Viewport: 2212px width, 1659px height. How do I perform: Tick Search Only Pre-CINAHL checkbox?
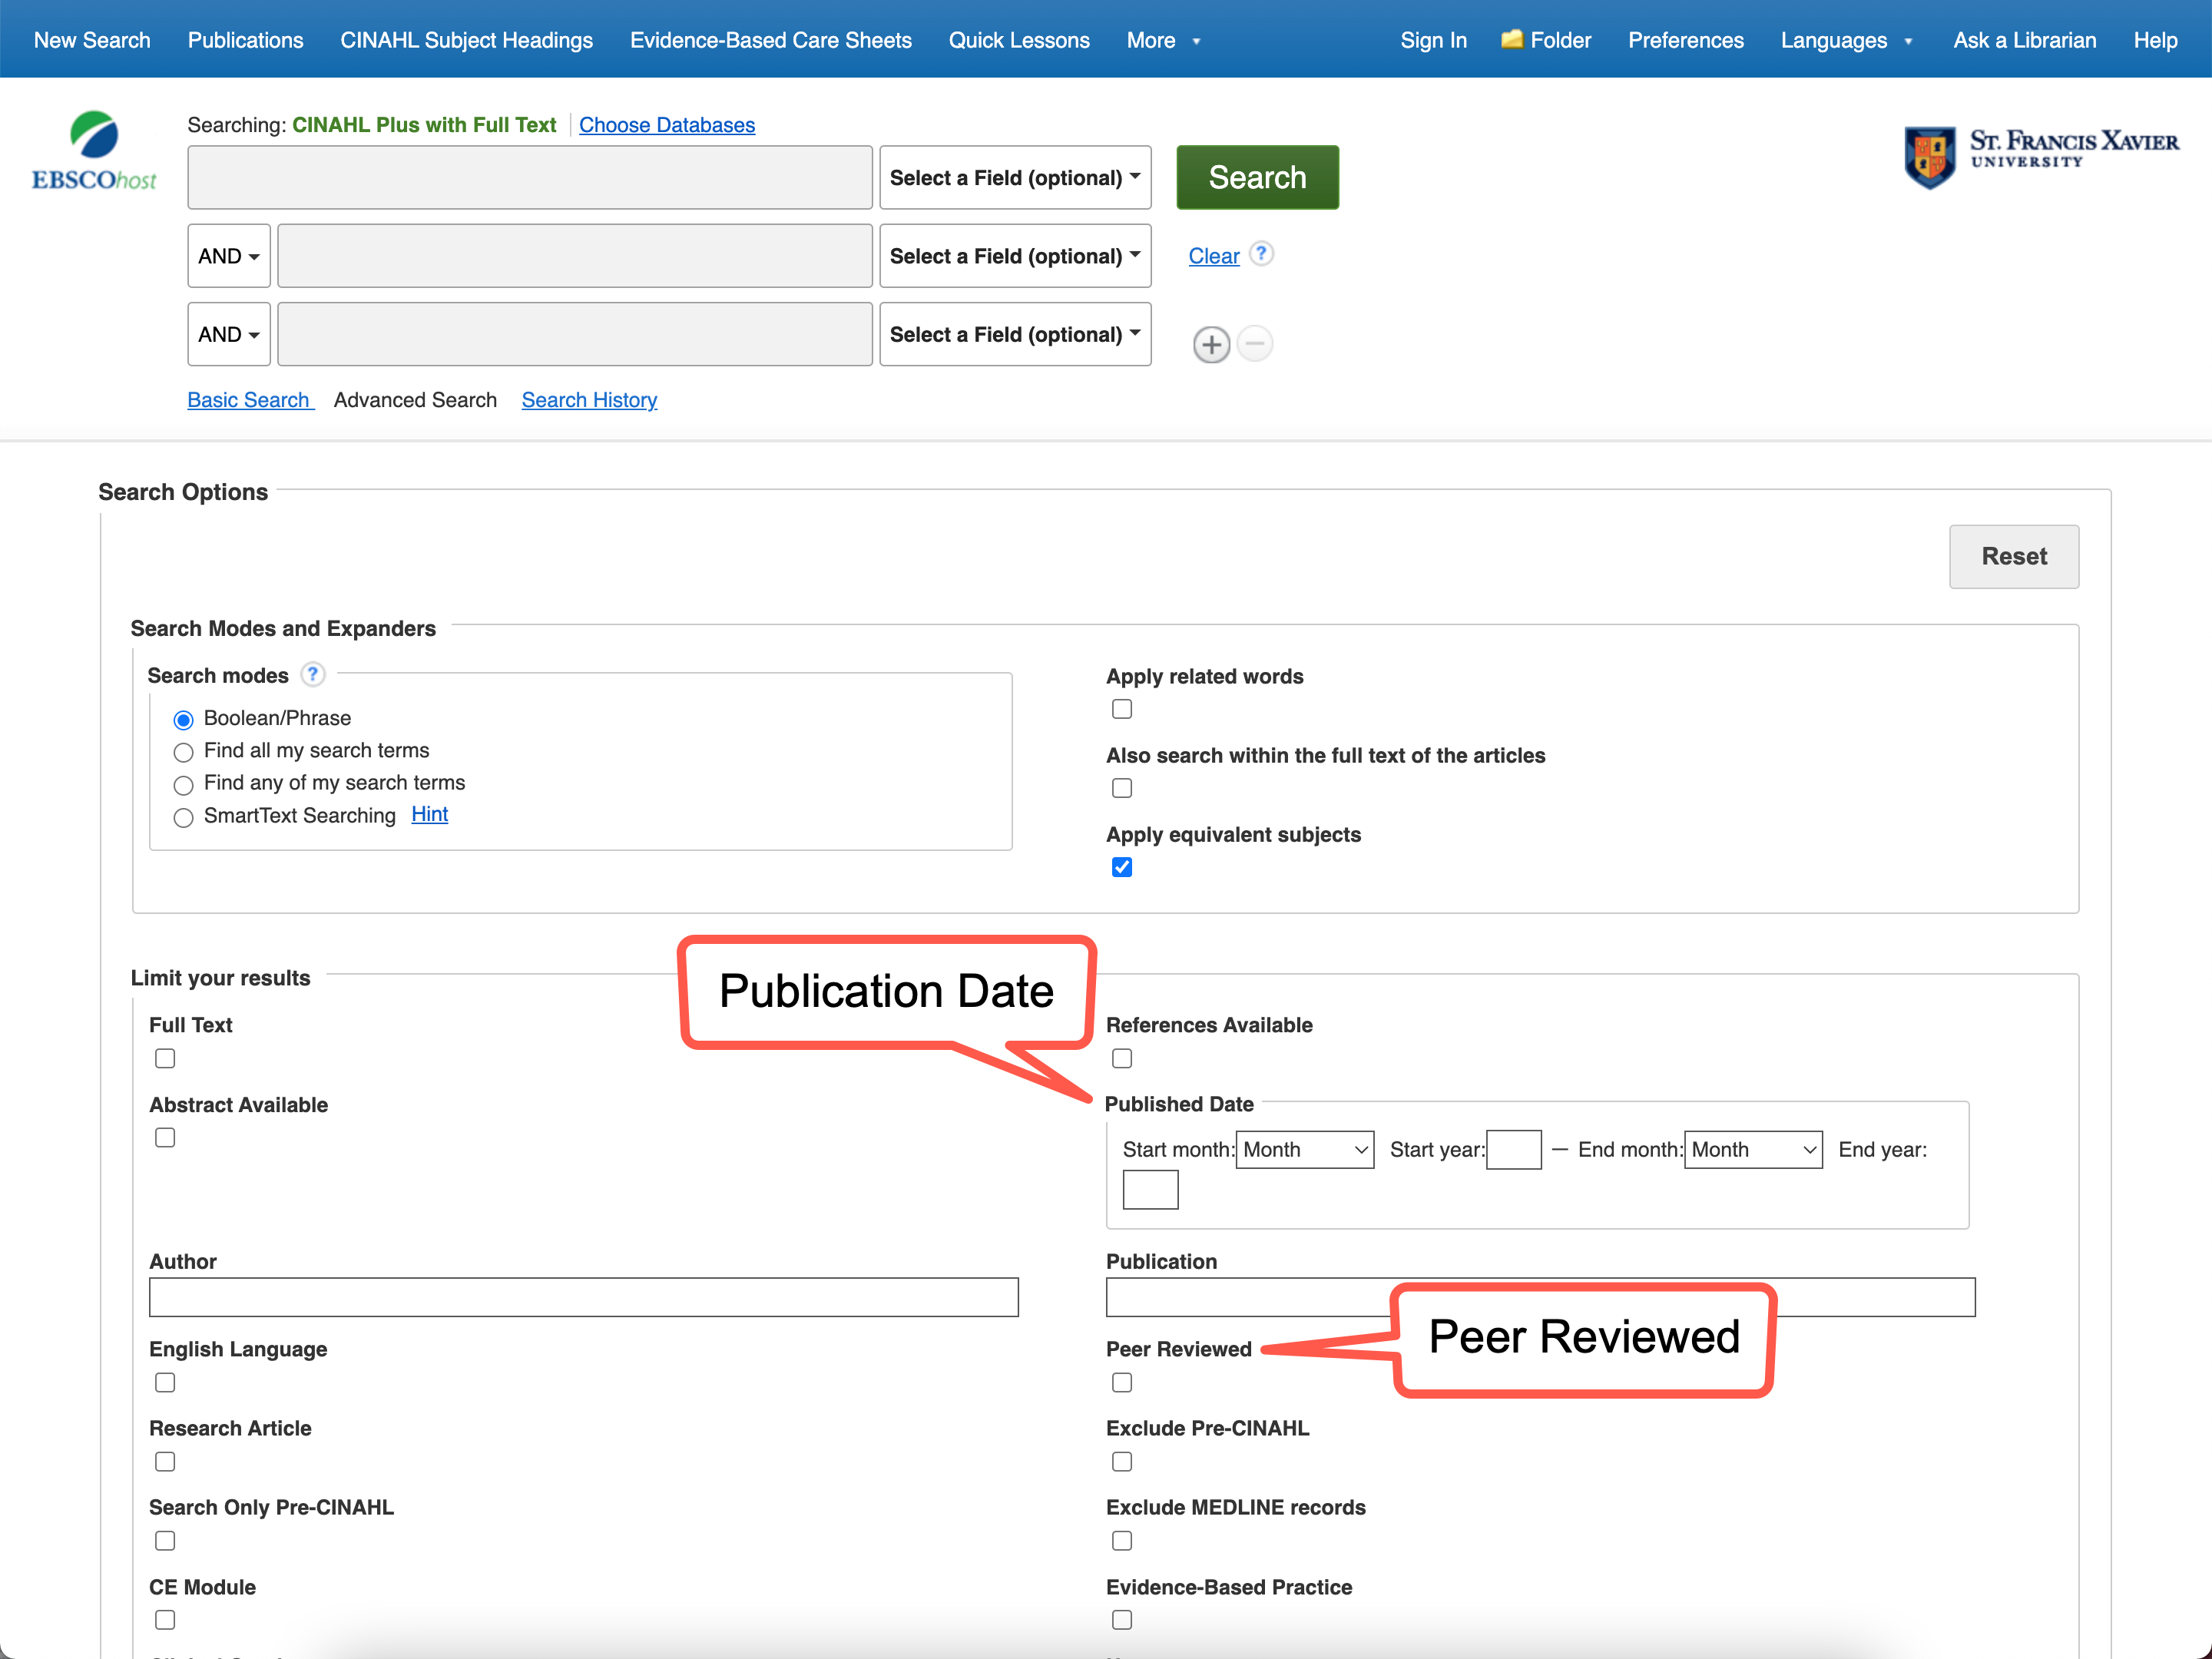(165, 1540)
